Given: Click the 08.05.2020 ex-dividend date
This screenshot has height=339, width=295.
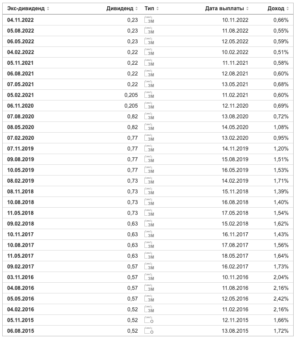Looking at the screenshot, I should tap(21, 127).
